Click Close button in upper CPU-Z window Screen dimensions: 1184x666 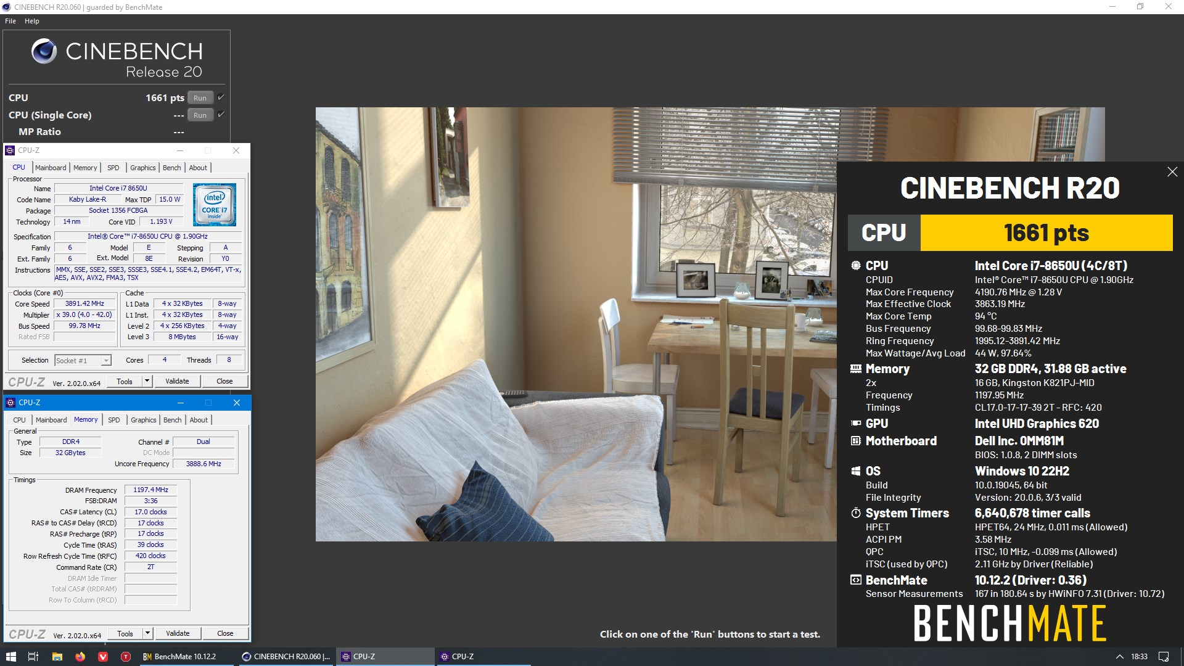click(x=224, y=381)
